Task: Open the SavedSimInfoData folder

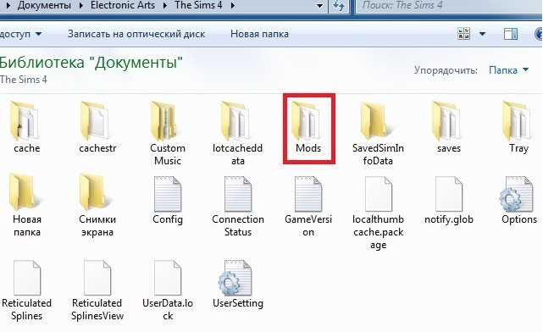Action: tap(378, 133)
